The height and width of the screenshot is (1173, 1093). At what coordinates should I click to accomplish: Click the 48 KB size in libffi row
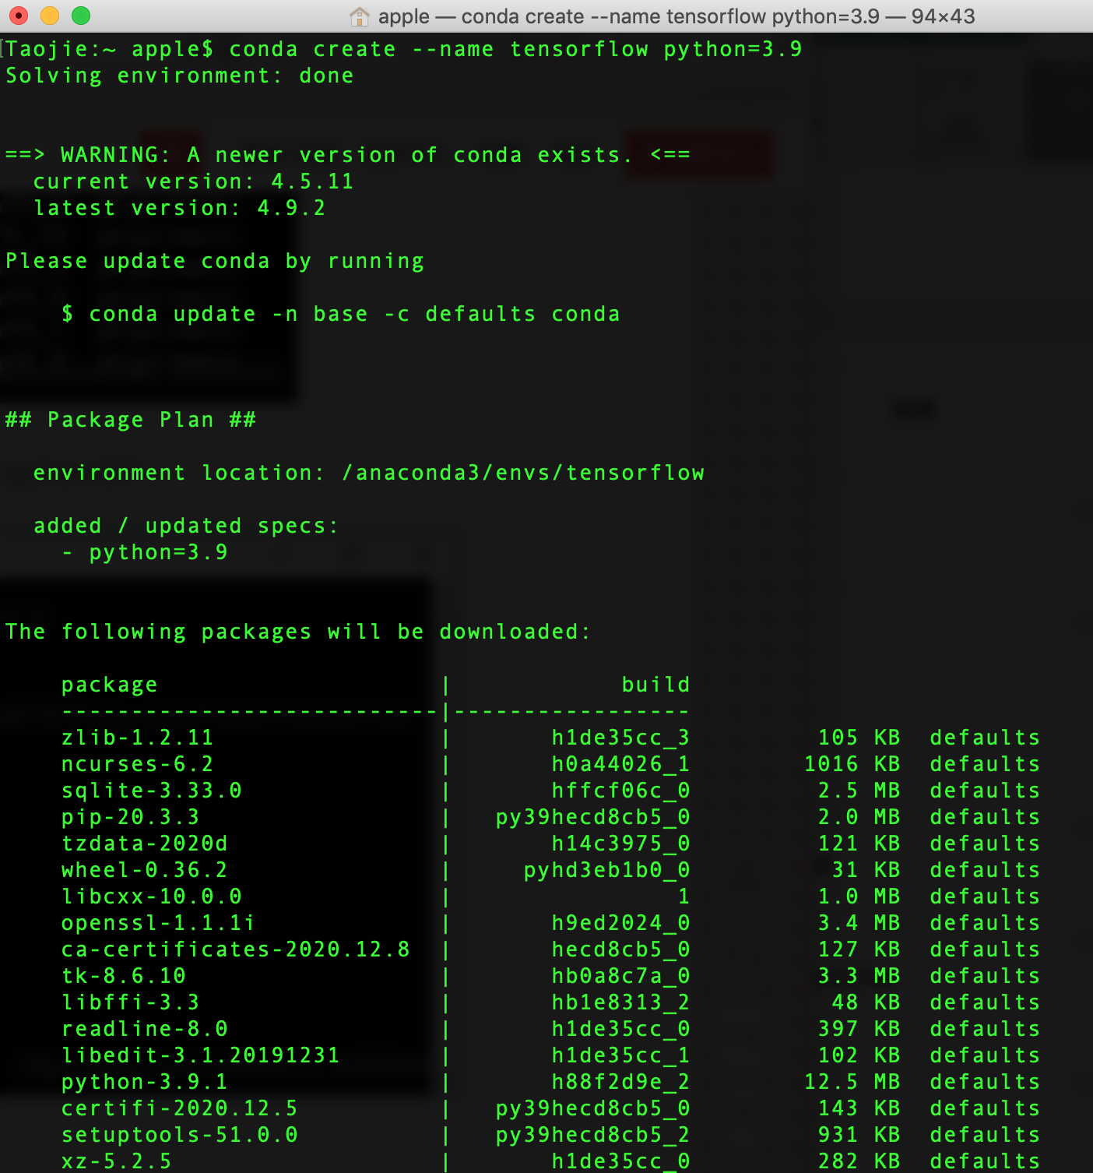pos(866,1002)
